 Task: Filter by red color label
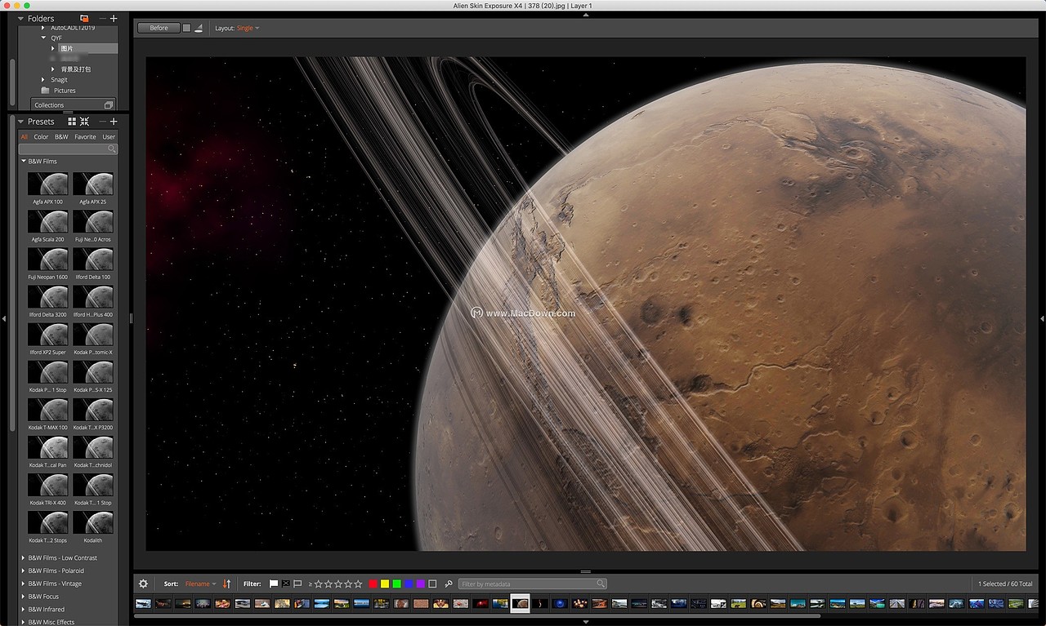(373, 584)
